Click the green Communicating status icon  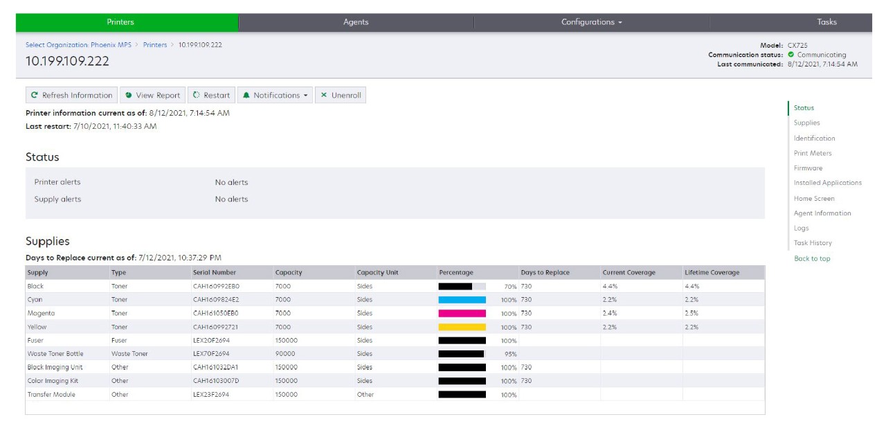click(791, 55)
